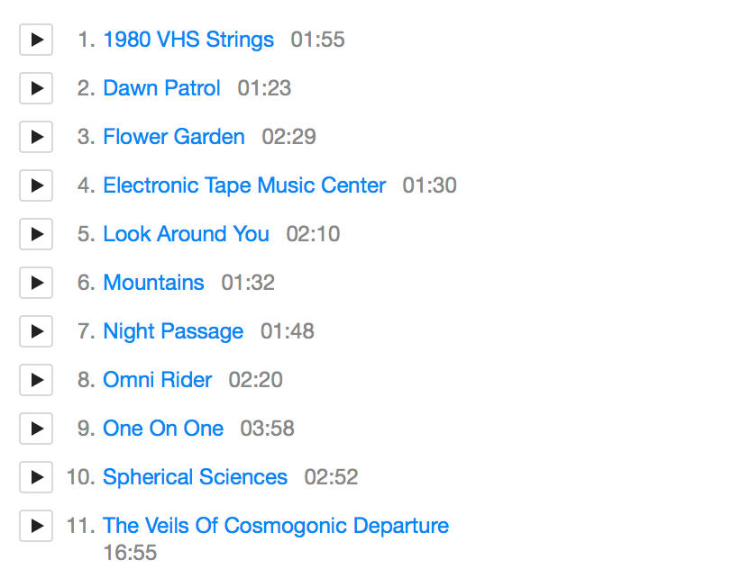This screenshot has width=741, height=569.
Task: Go to the Look Around You page
Action: click(x=187, y=234)
